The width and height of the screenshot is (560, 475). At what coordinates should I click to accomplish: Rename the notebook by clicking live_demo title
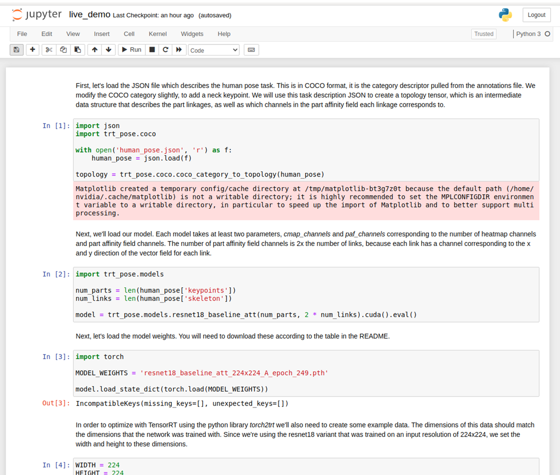(x=89, y=14)
